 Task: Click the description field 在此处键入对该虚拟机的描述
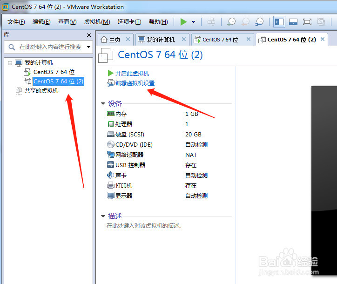144,226
